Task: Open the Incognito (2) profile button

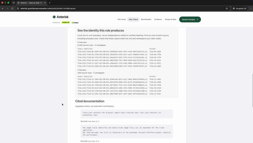Action: pos(240,8)
